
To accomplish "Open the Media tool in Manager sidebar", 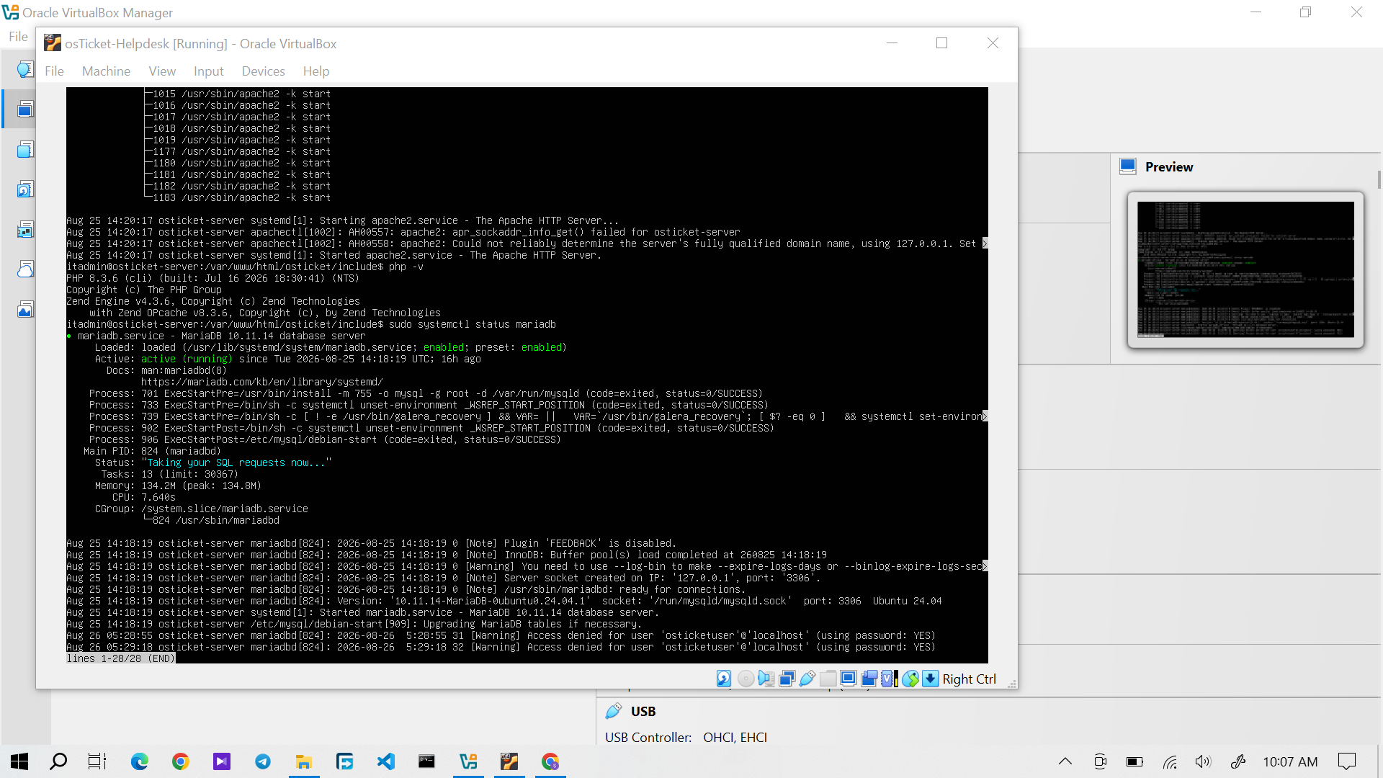I will pos(25,189).
